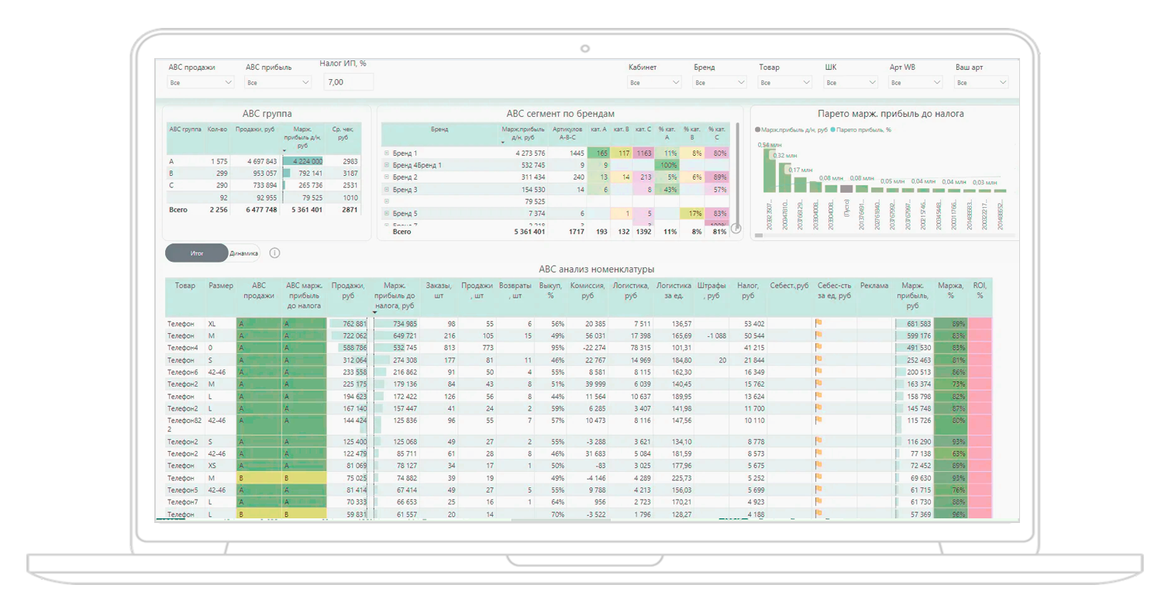The image size is (1175, 609).
Task: Click the grey (Пусто) bar in Pareto chart
Action: [846, 188]
